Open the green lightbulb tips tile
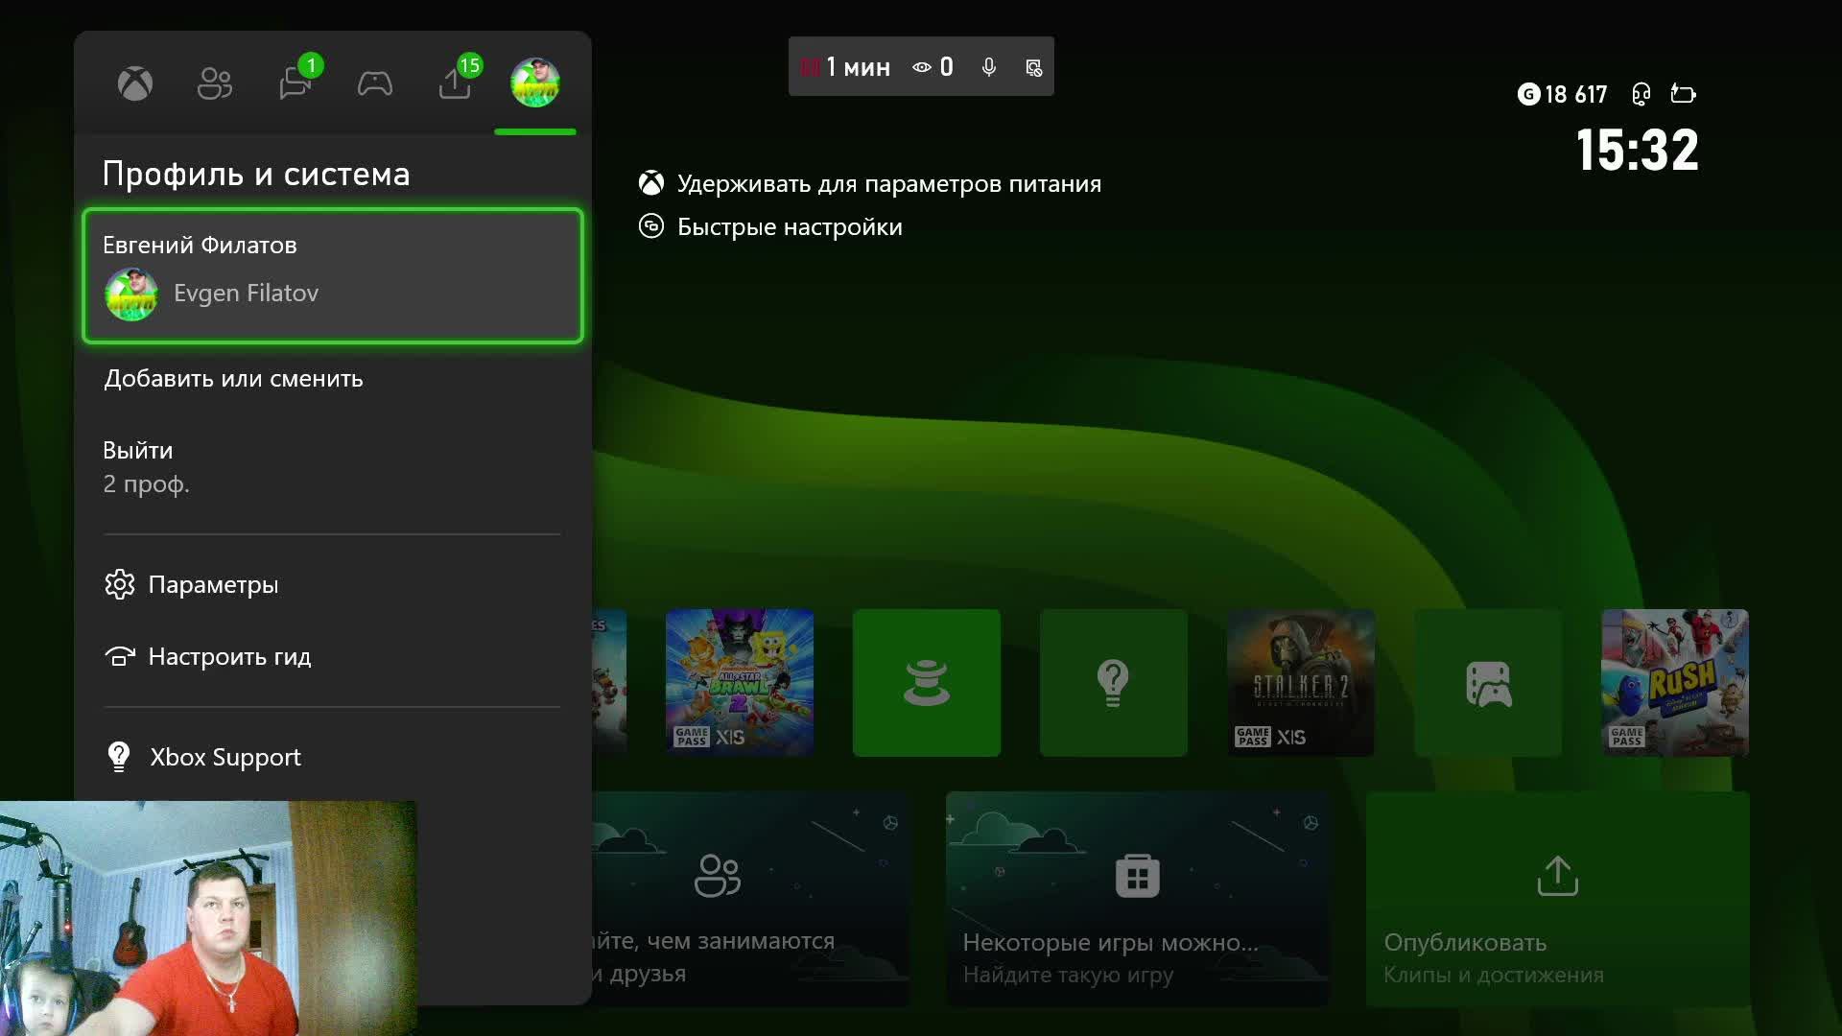The width and height of the screenshot is (1842, 1036). coord(1113,682)
